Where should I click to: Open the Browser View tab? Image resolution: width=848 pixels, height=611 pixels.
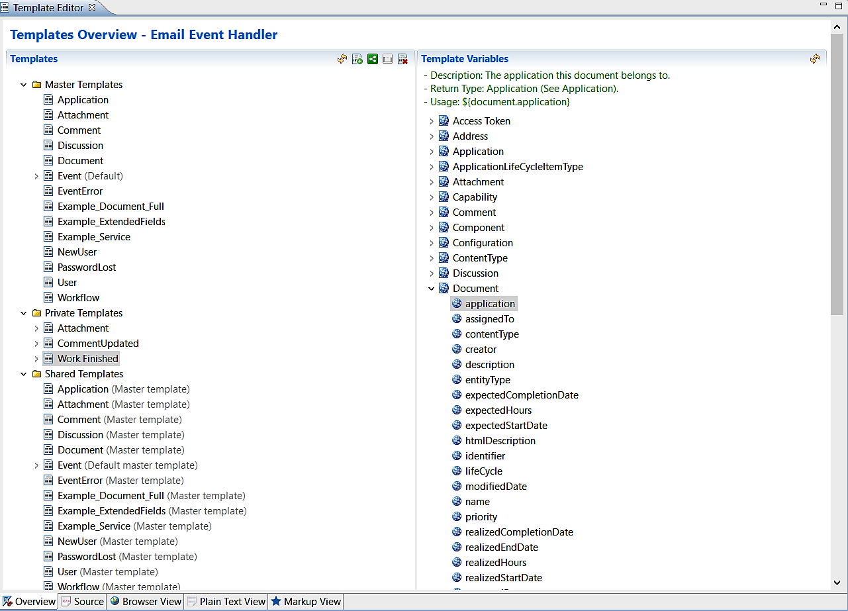[x=146, y=602]
